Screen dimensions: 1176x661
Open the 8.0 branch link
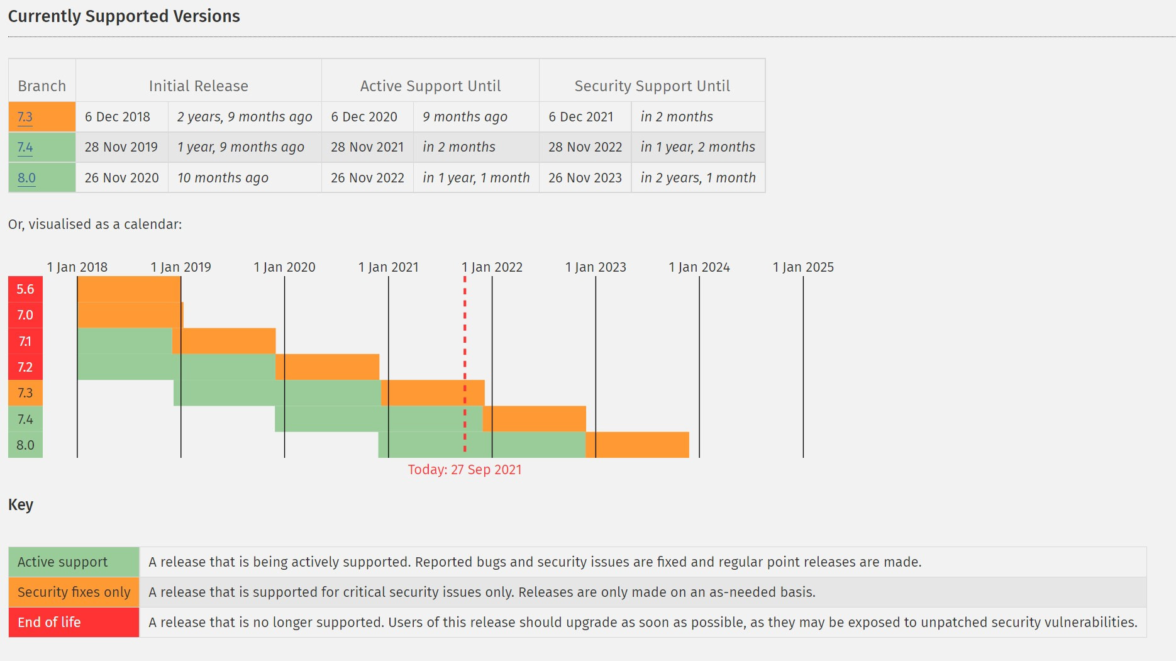tap(26, 178)
